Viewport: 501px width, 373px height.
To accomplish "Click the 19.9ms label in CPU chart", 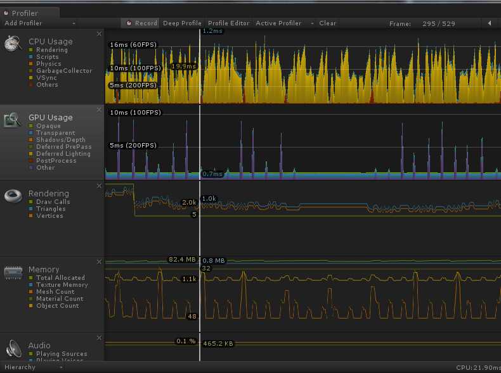I will [x=184, y=66].
